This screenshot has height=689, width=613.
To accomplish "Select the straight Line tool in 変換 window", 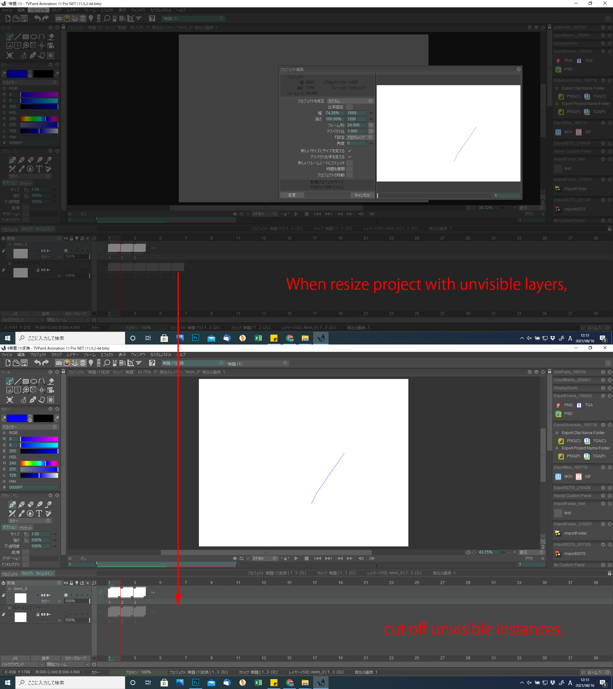I will coord(18,381).
